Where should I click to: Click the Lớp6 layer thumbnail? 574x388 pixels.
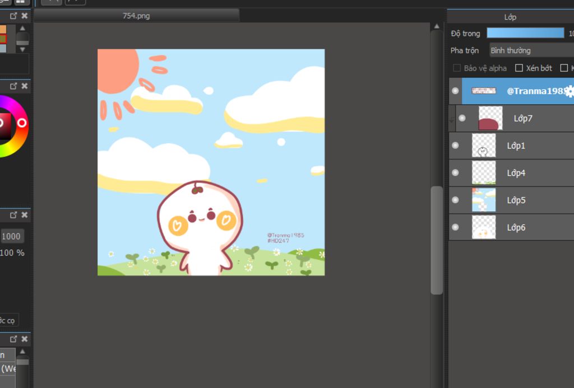[484, 227]
